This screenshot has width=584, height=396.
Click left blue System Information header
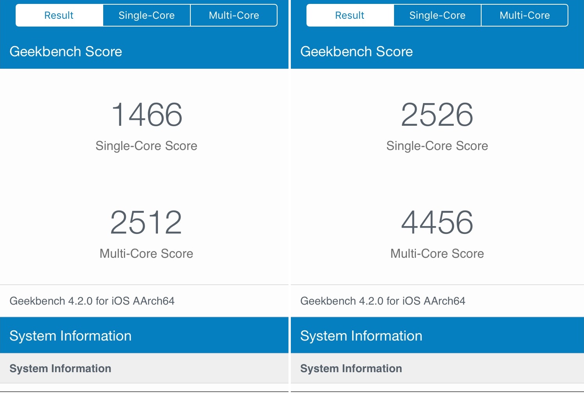coord(144,335)
